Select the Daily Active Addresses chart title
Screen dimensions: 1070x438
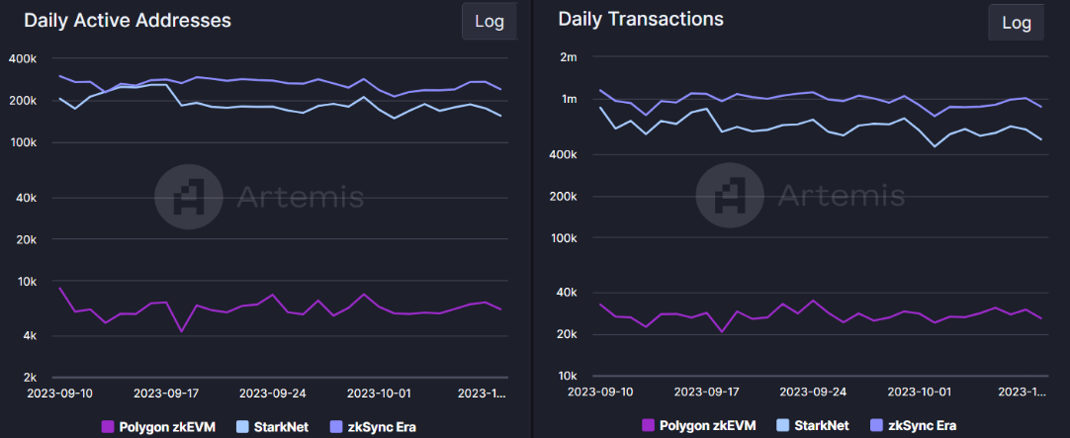click(128, 20)
